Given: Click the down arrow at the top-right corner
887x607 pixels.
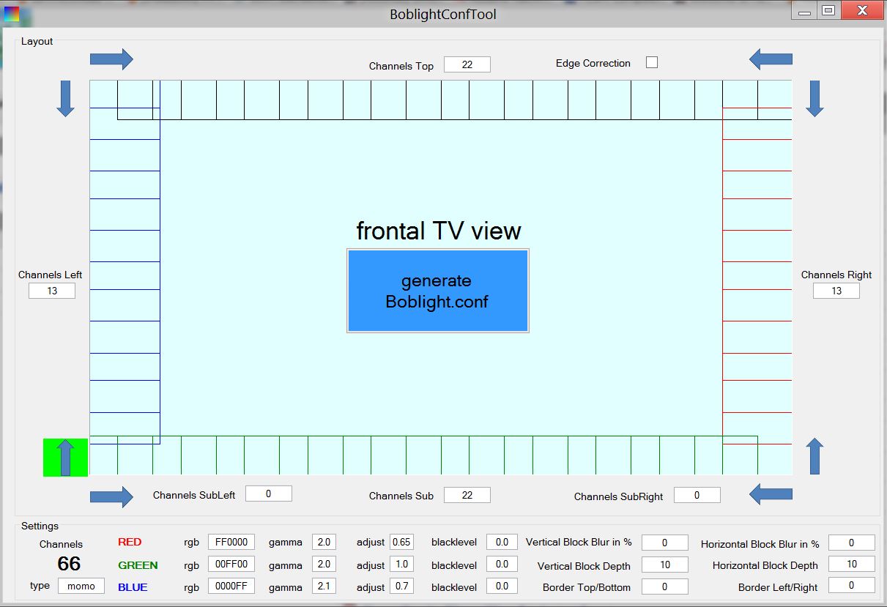Looking at the screenshot, I should click(x=814, y=99).
